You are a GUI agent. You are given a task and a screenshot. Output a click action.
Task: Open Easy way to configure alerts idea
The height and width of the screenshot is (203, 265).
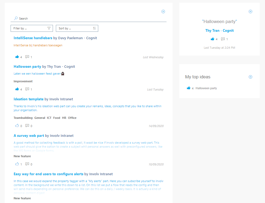point(48,174)
